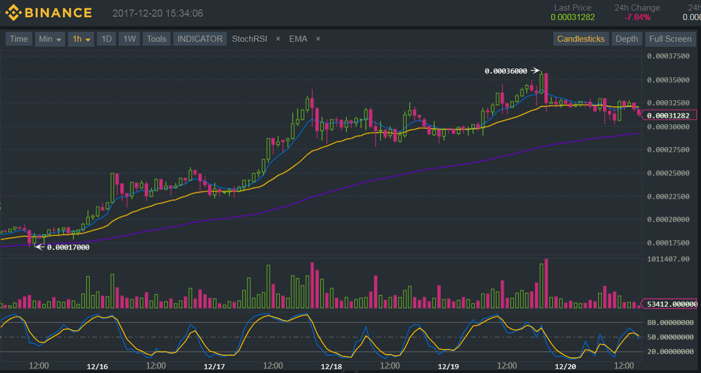The height and width of the screenshot is (373, 701).
Task: Open the Min interval dropdown
Action: pos(50,39)
